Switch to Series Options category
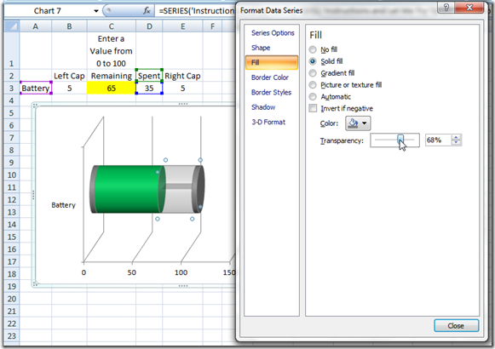Image resolution: width=495 pixels, height=349 pixels. (x=273, y=33)
